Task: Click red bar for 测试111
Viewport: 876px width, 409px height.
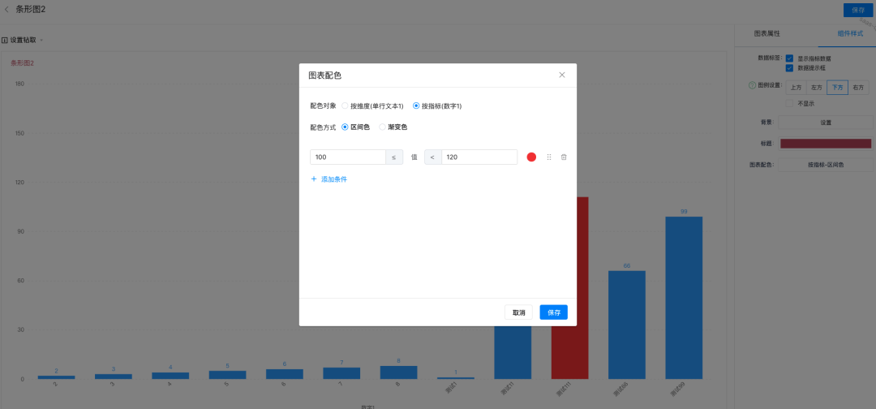Action: (570, 351)
